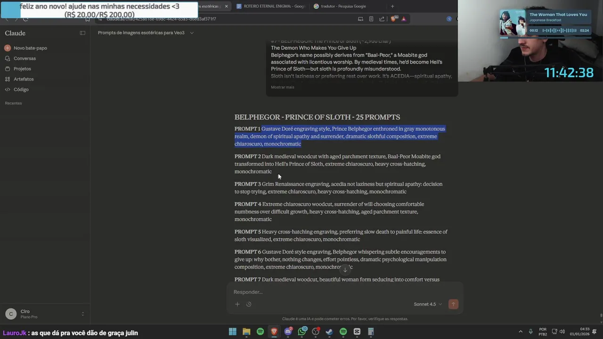The image size is (603, 339).
Task: Open WhatsApp from the taskbar
Action: tap(302, 331)
